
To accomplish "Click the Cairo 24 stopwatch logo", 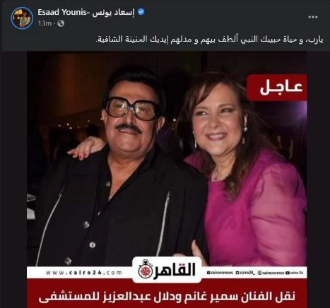I will coord(145,269).
